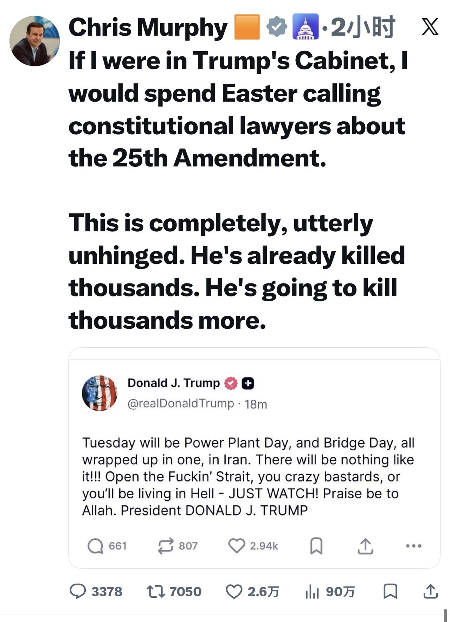This screenshot has width=450, height=622.
Task: Retweet the post showing 7050 reposts
Action: 156,591
